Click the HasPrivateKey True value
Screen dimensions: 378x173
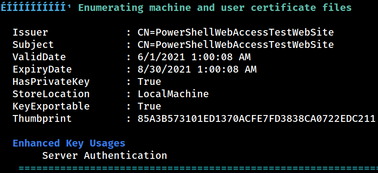(149, 82)
